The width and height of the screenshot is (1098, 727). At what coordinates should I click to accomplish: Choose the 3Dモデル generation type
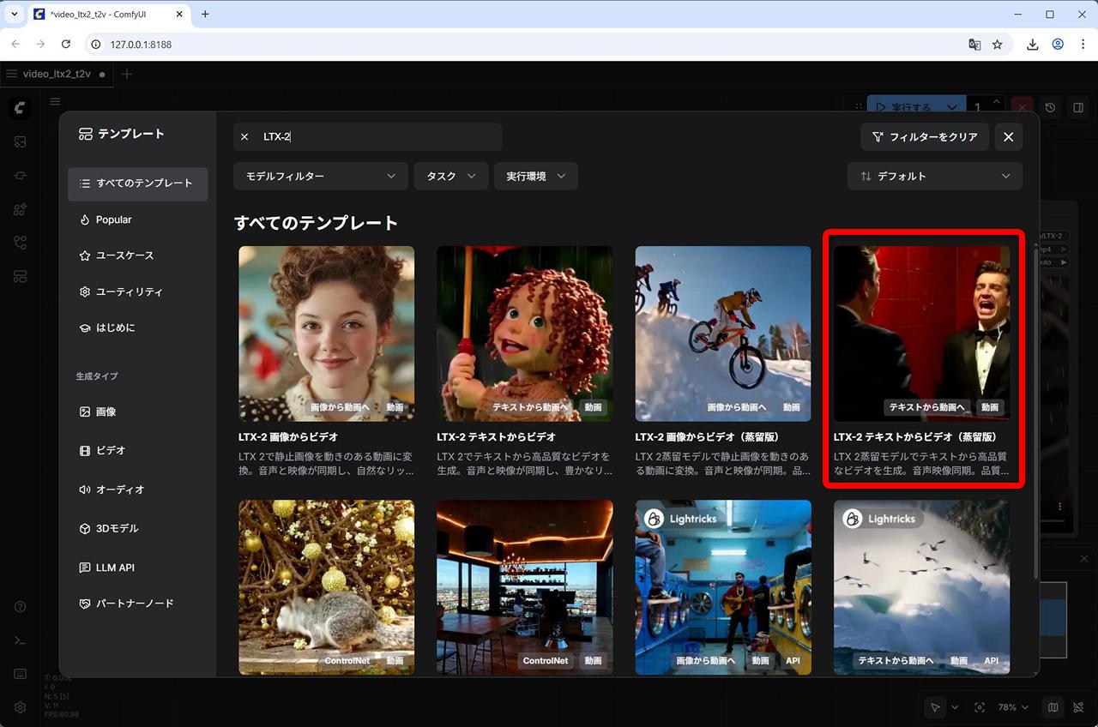coord(117,529)
